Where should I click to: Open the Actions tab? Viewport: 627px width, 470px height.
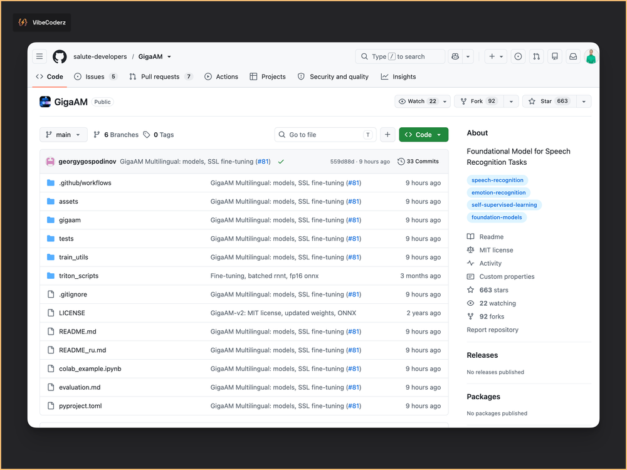221,76
